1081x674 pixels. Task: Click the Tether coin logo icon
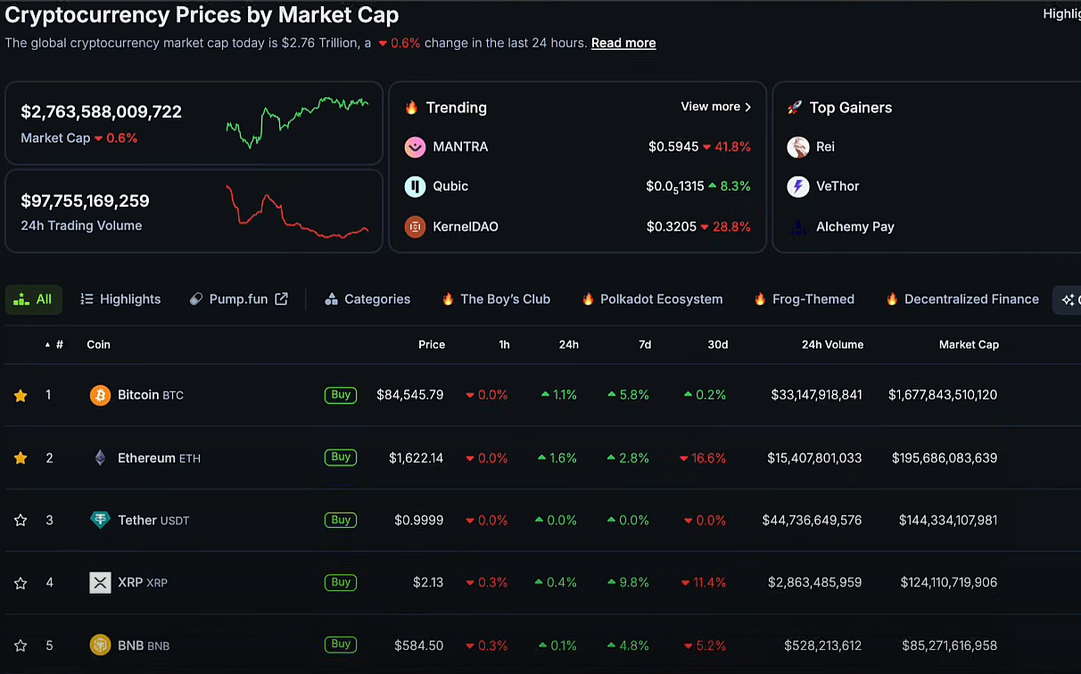(100, 520)
